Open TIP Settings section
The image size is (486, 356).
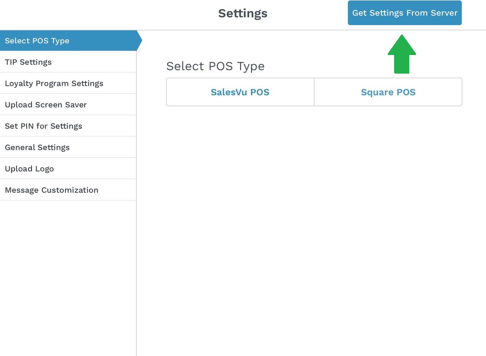tap(68, 62)
